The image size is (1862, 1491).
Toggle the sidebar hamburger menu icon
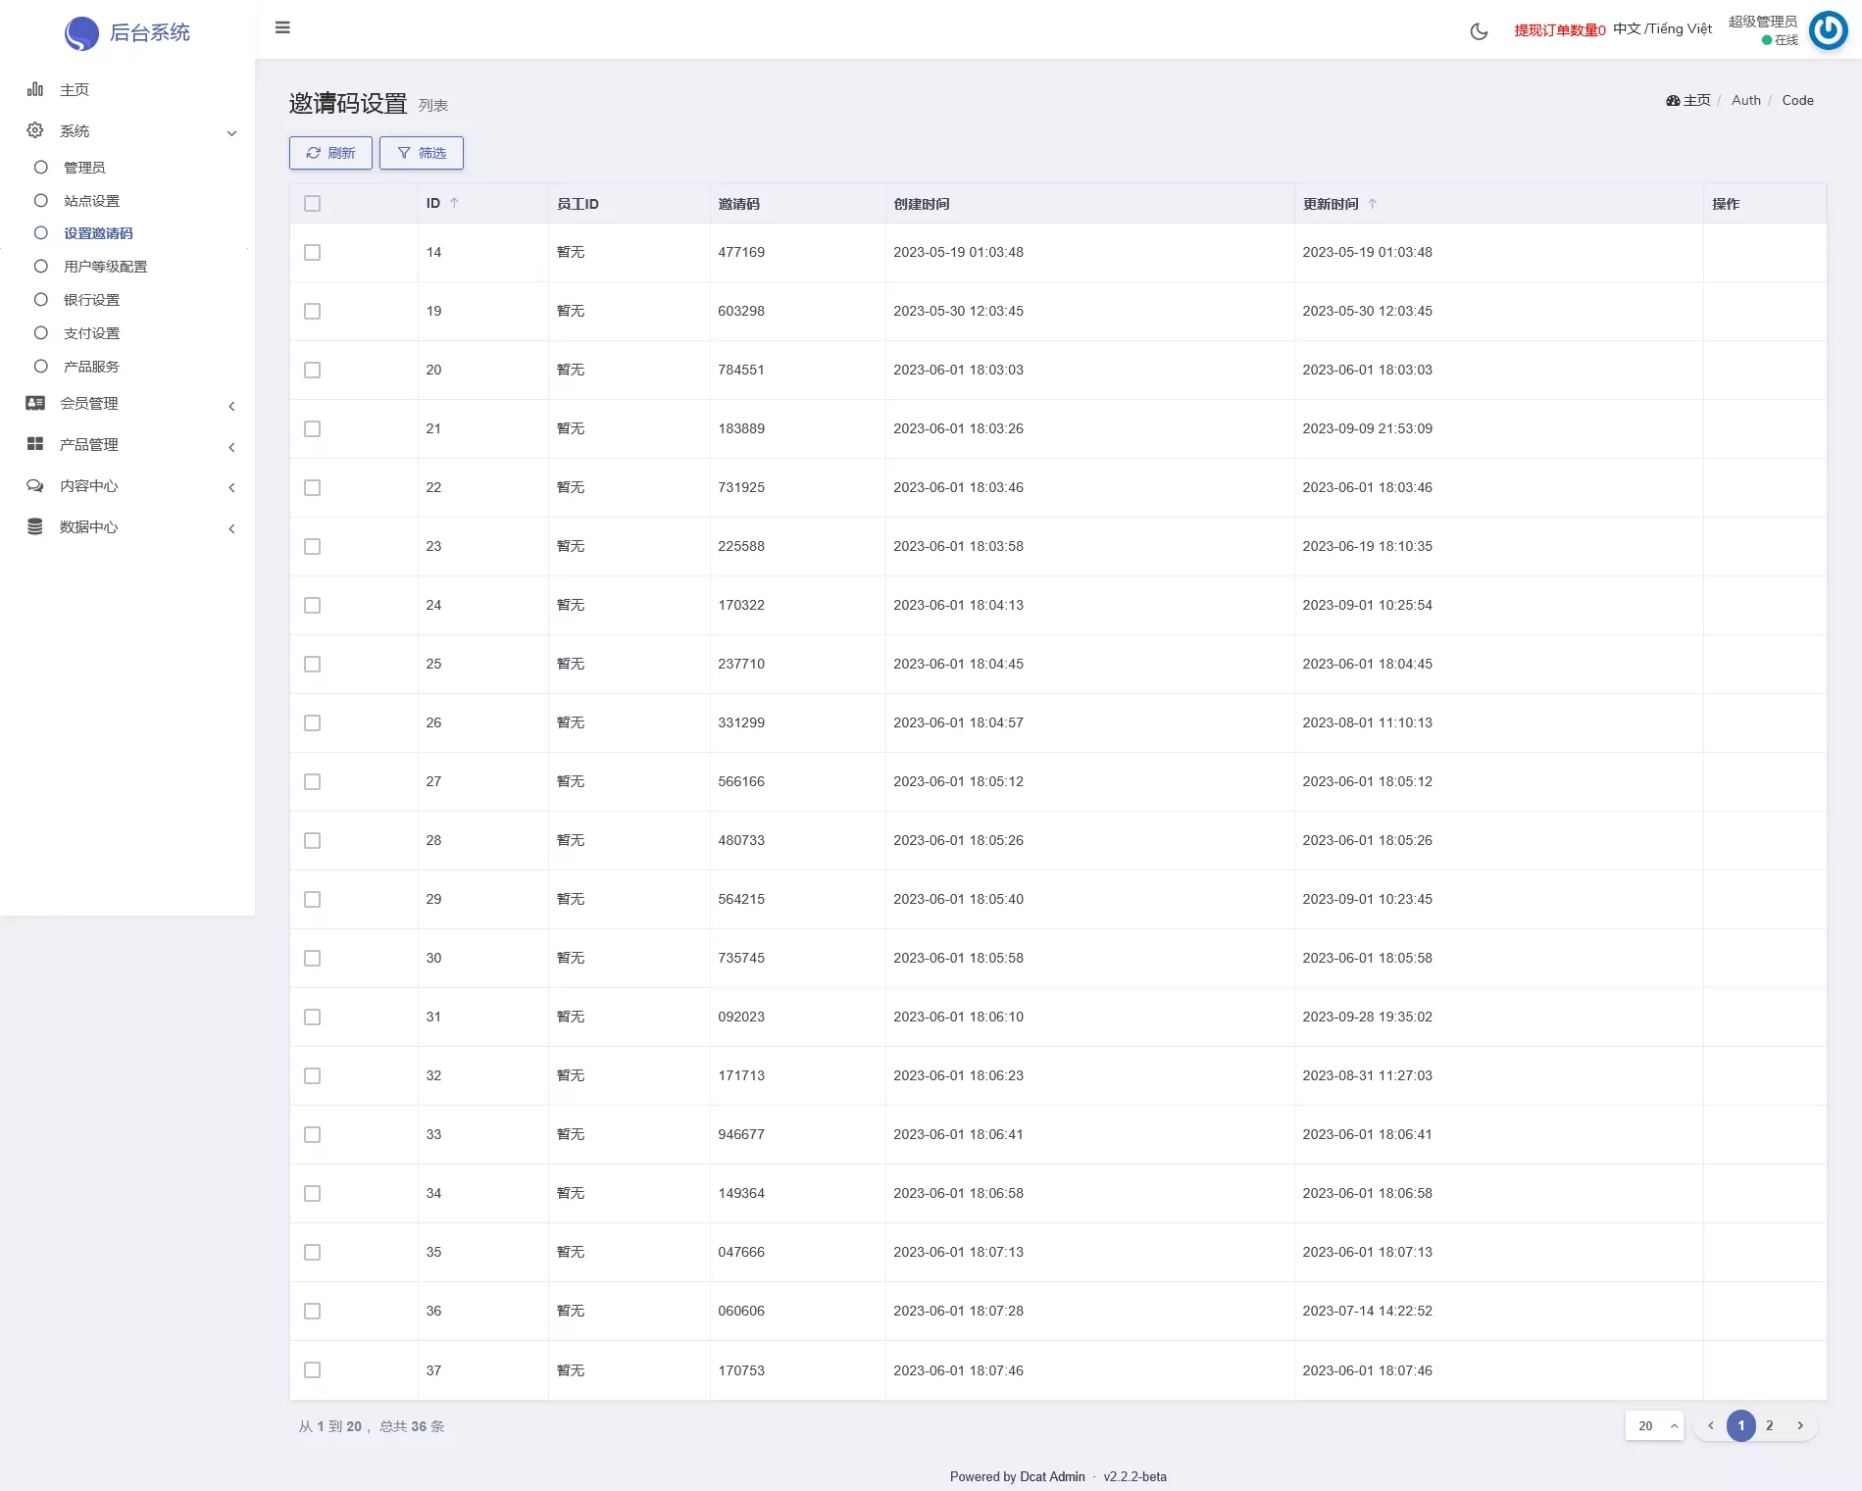click(x=282, y=27)
